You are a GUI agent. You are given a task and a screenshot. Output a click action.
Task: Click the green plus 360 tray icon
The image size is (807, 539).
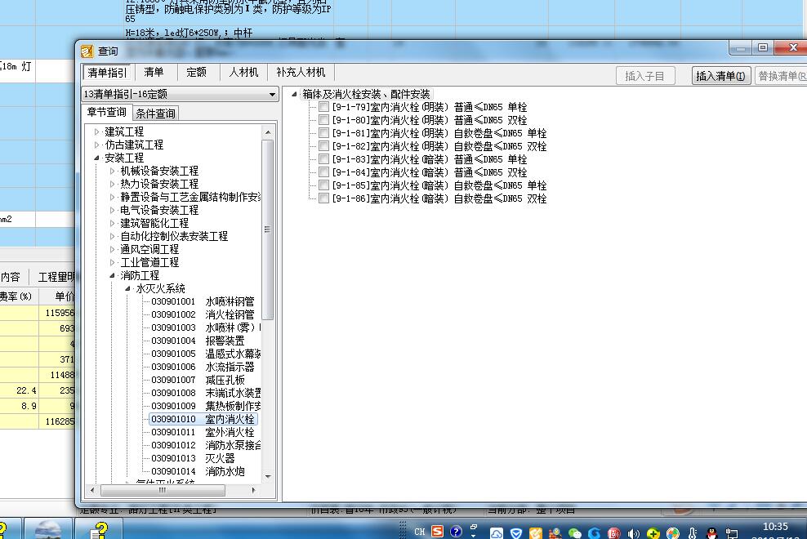[653, 533]
